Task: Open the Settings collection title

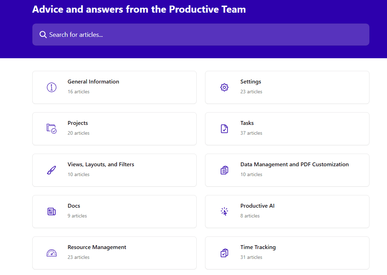Action: (251, 82)
